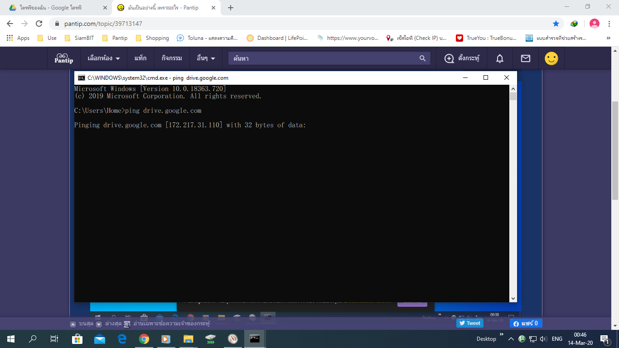Open the Chrome profile avatar

tap(595, 24)
